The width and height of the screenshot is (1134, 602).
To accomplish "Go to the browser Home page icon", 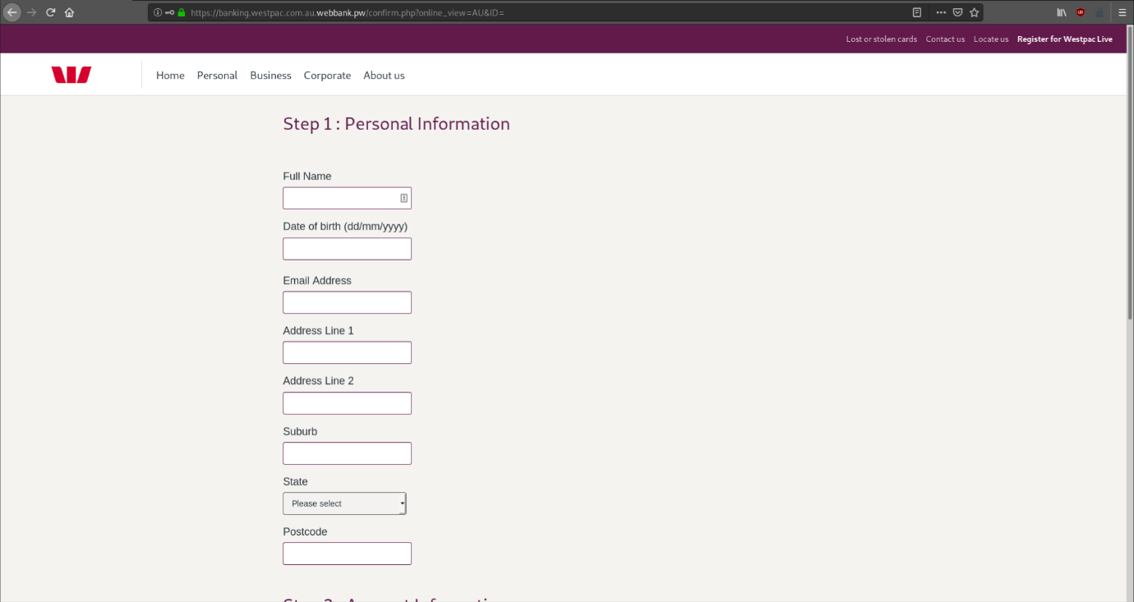I will pos(71,12).
